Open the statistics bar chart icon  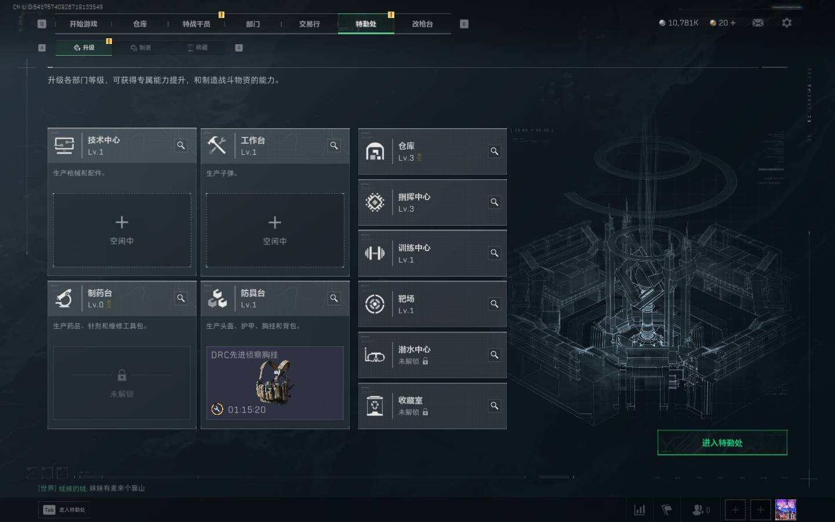(640, 510)
